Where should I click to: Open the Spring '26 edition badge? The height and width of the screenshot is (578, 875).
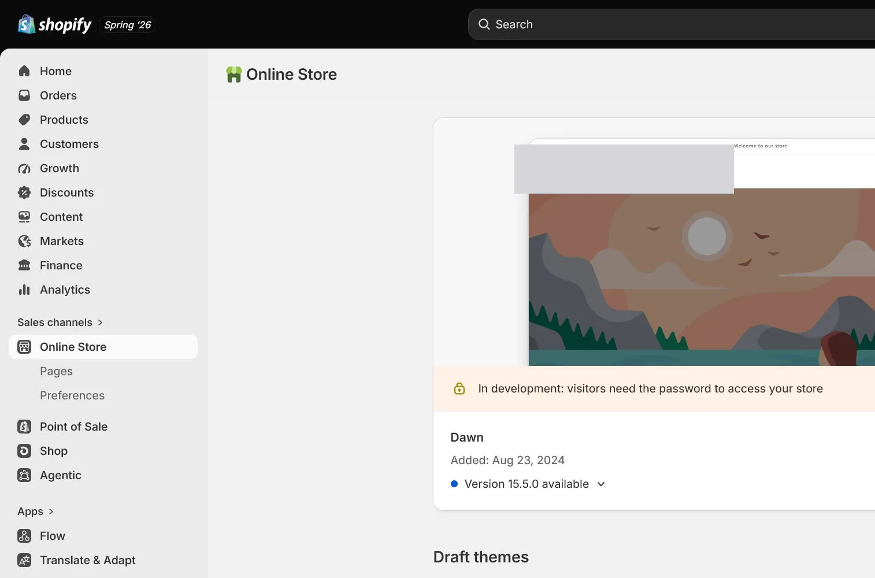[x=127, y=25]
